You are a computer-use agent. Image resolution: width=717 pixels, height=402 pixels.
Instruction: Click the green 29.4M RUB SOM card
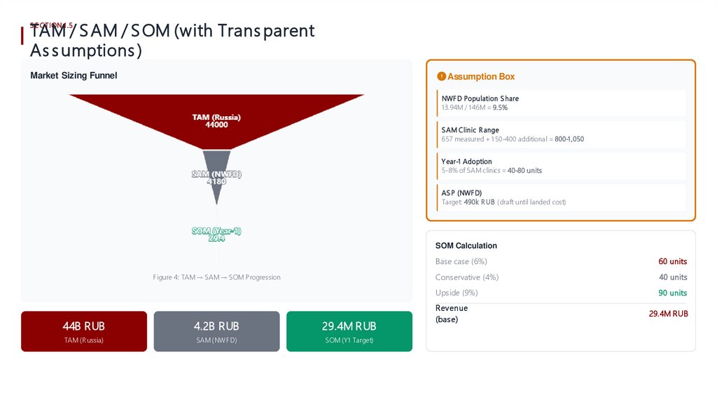click(349, 331)
